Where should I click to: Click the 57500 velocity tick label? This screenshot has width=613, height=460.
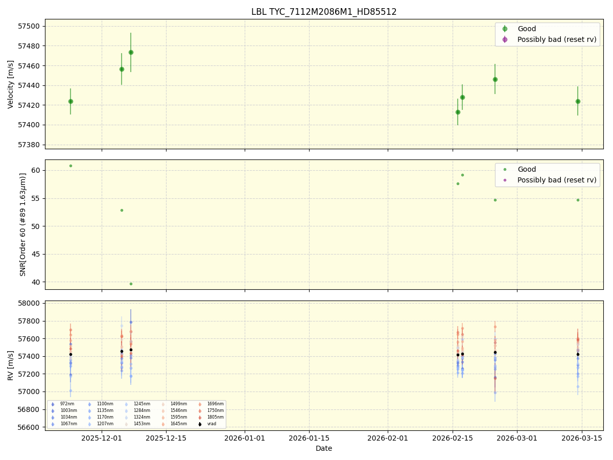(x=30, y=26)
